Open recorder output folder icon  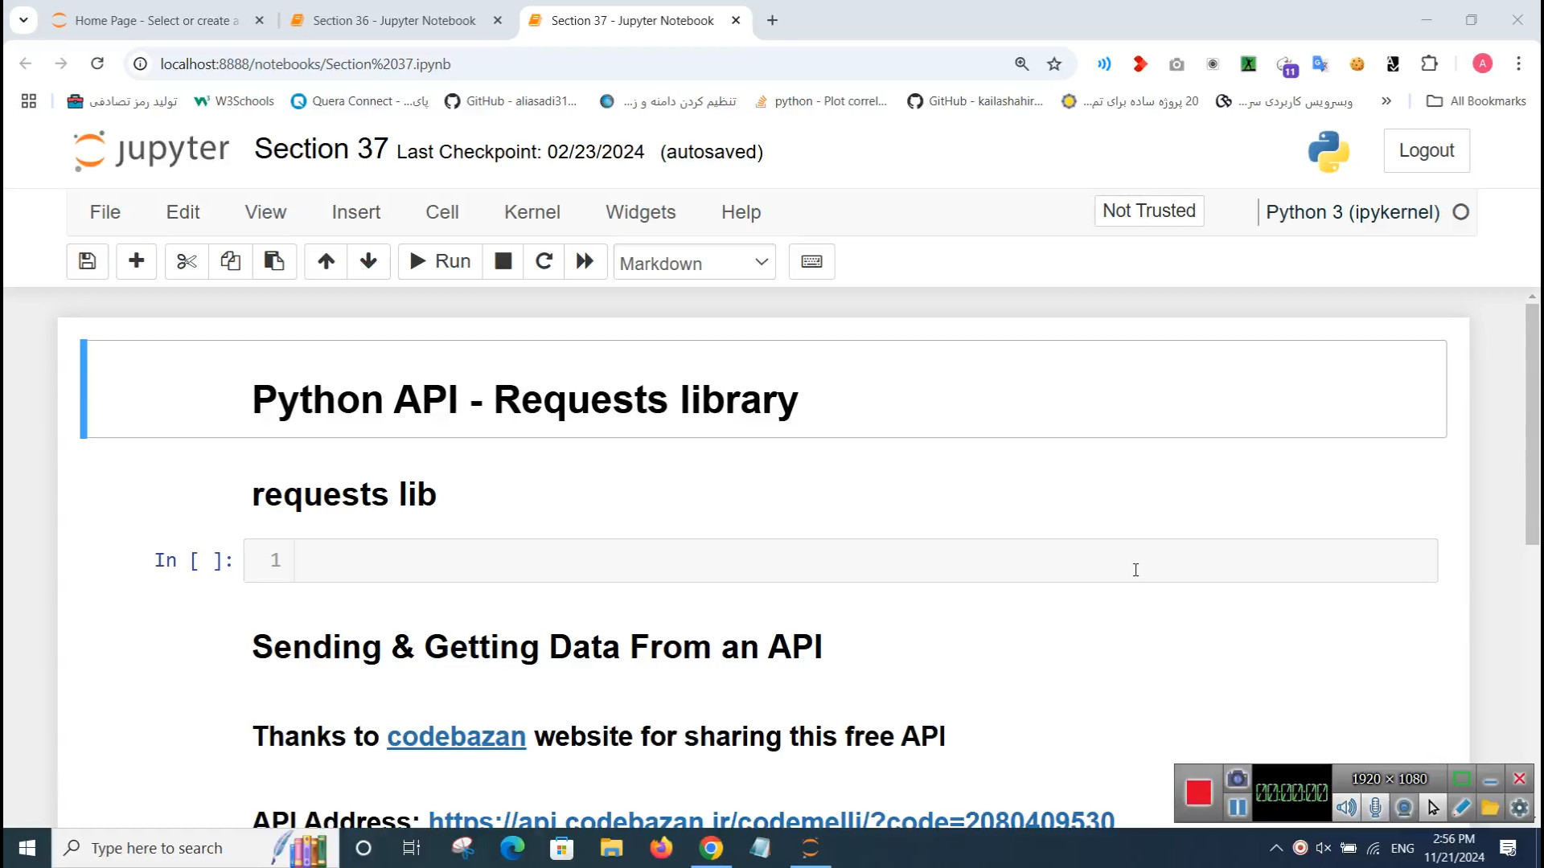click(x=1490, y=808)
